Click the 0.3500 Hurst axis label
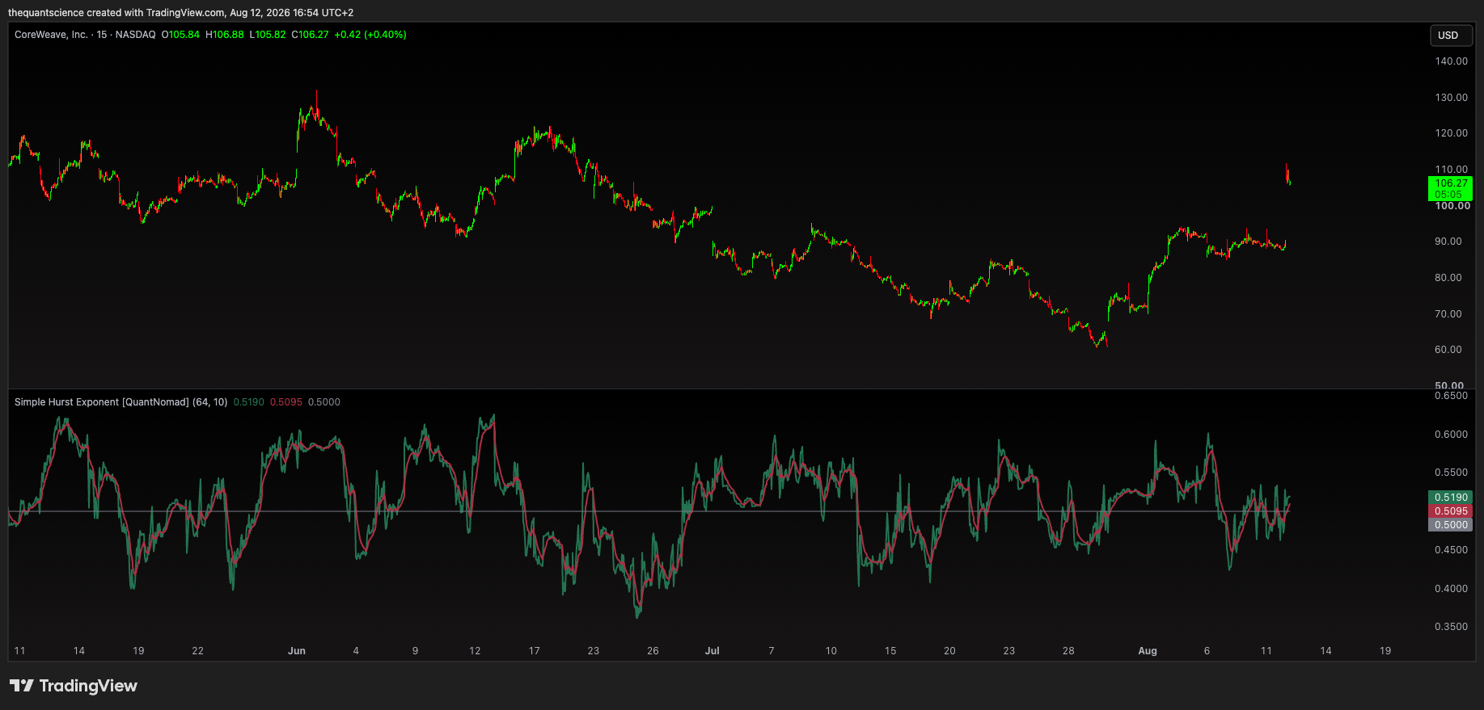 click(1451, 627)
